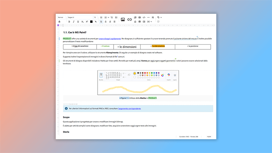Viewport: 272px width, 153px height.
Task: Insert a horizontal line
Action: 148,17
